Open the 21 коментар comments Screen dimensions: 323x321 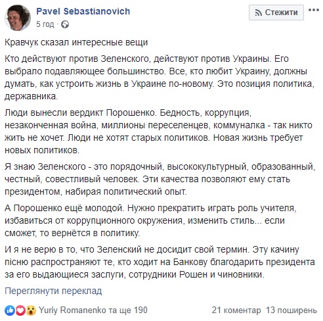(x=236, y=310)
